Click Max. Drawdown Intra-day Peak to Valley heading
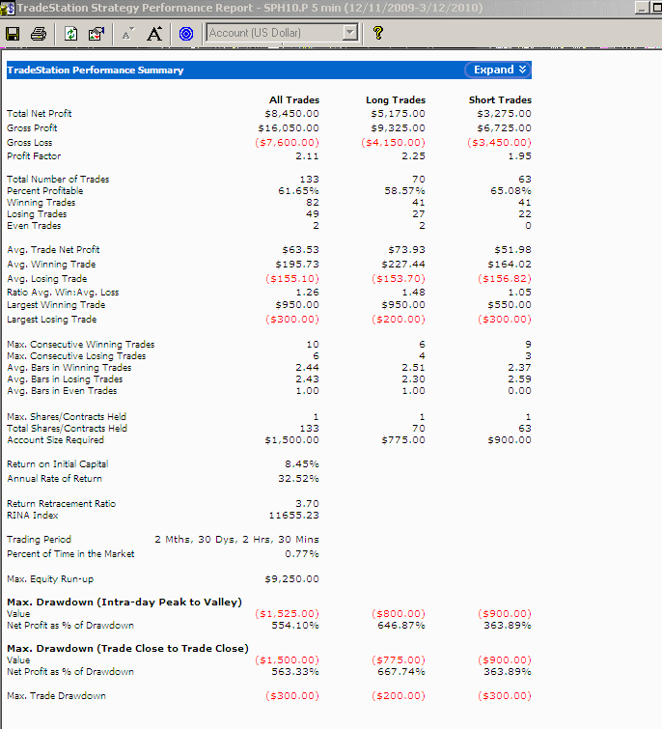662x729 pixels. [x=124, y=603]
